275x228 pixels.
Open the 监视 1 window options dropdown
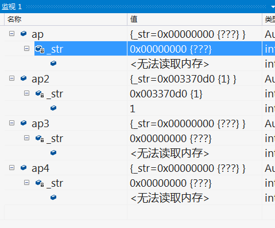273,7
